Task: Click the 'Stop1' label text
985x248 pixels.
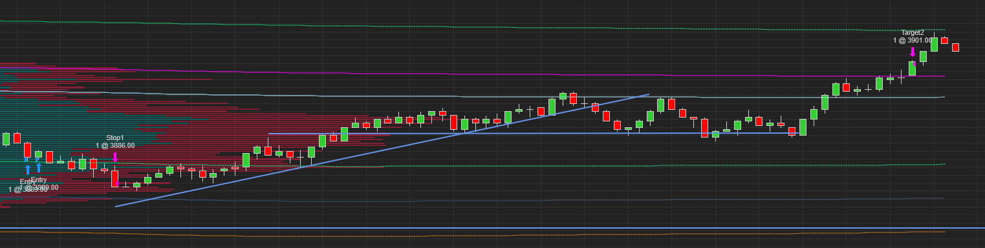Action: [115, 138]
